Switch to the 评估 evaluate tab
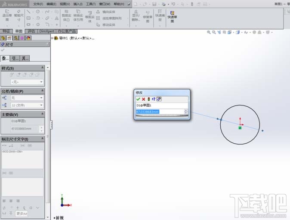Screen dimensions: 290x220 click(31, 31)
